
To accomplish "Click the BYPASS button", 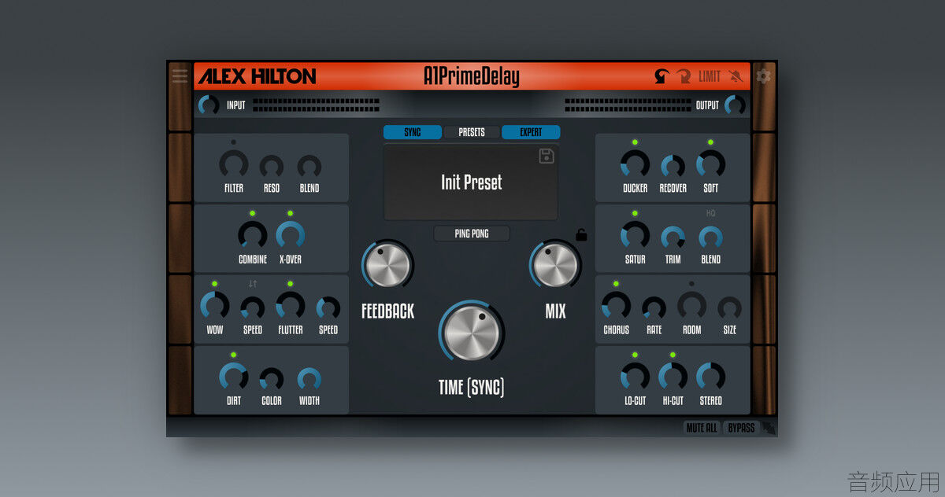I will point(741,428).
